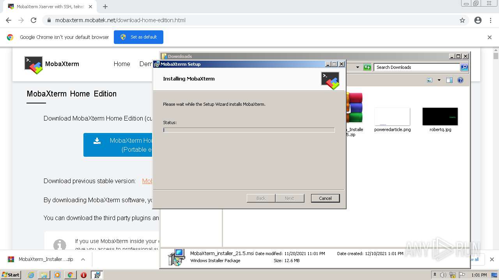The height and width of the screenshot is (280, 499).
Task: Click the system clock showing 1:01 PM
Action: [x=479, y=275]
